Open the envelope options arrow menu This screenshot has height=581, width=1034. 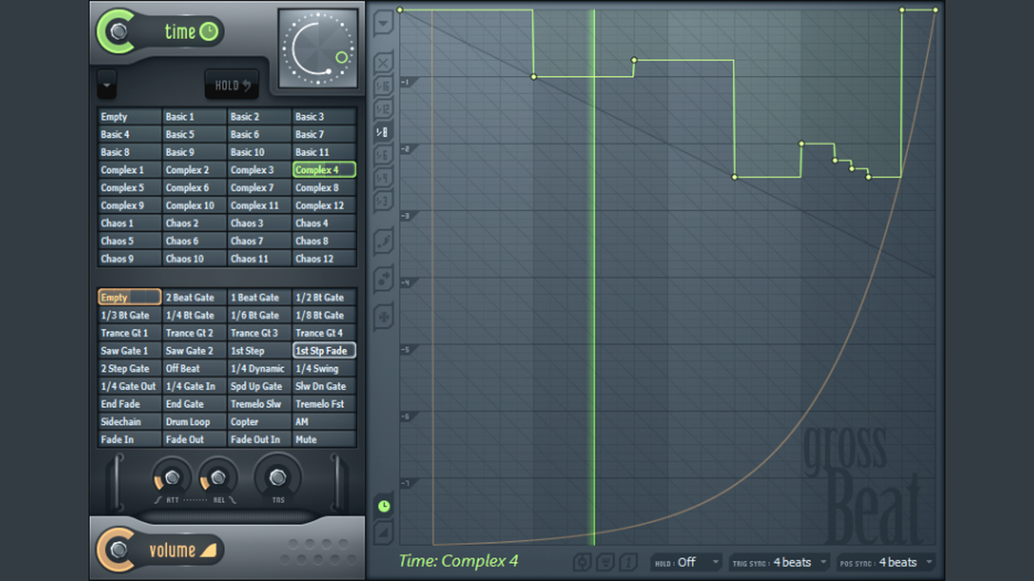point(383,24)
